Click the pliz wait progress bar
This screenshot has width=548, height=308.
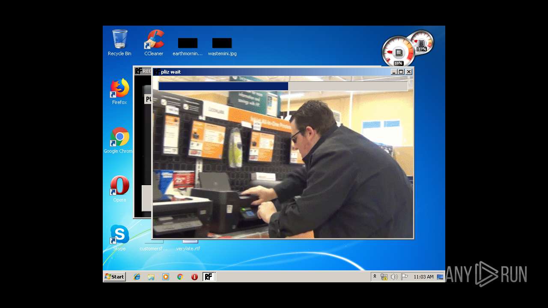point(283,86)
